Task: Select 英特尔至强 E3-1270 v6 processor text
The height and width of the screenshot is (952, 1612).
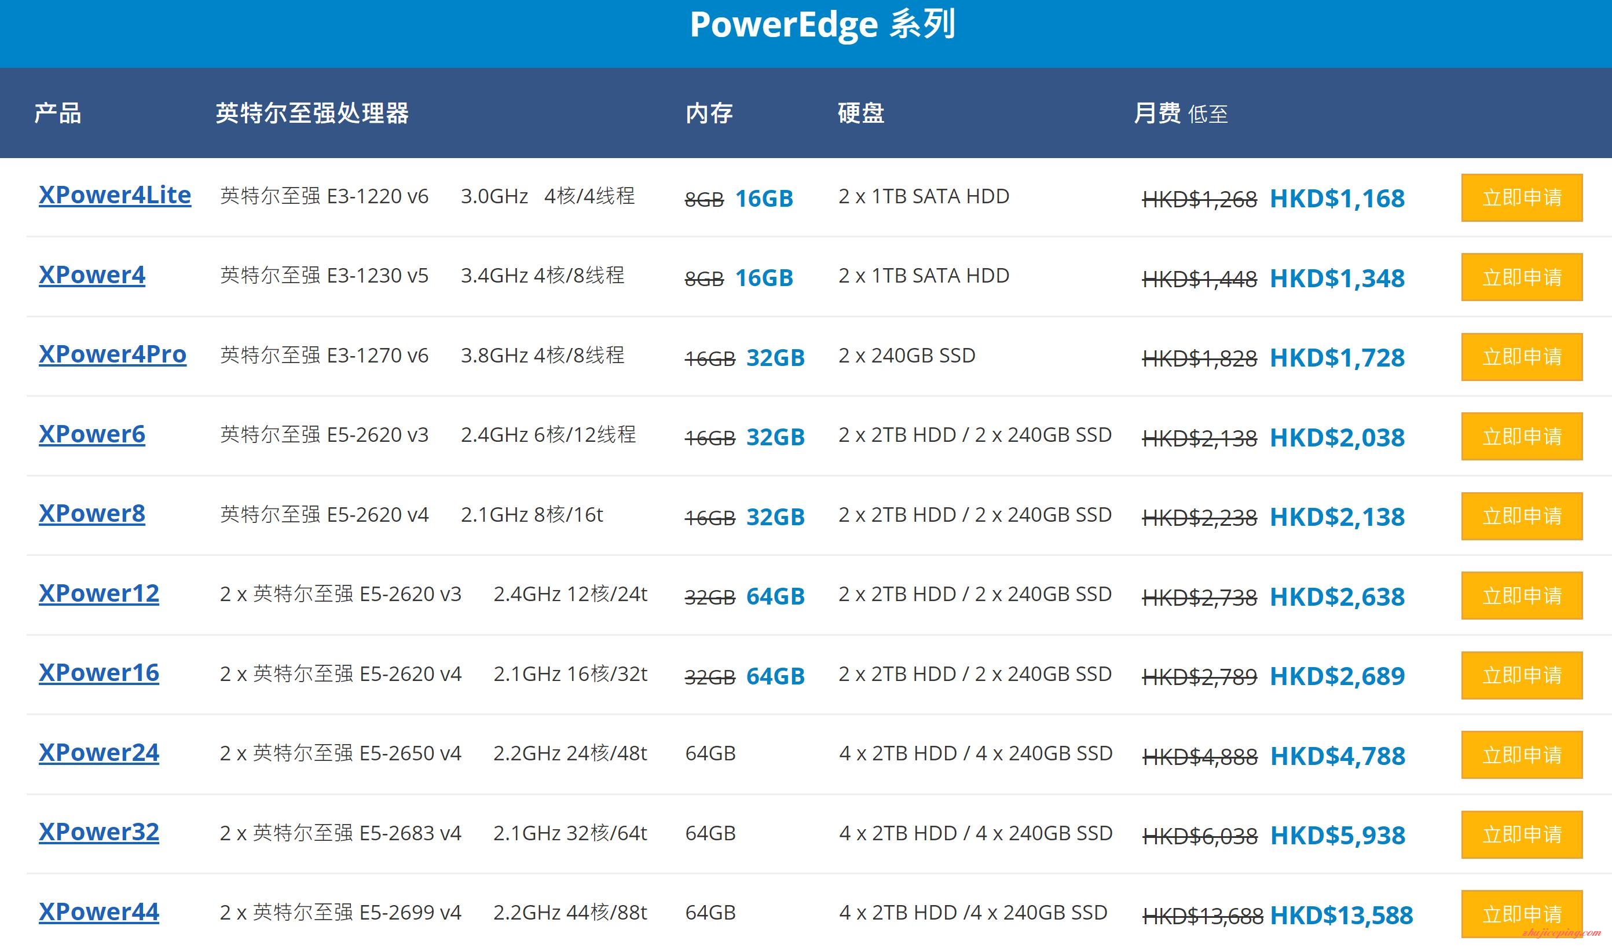Action: (x=324, y=355)
